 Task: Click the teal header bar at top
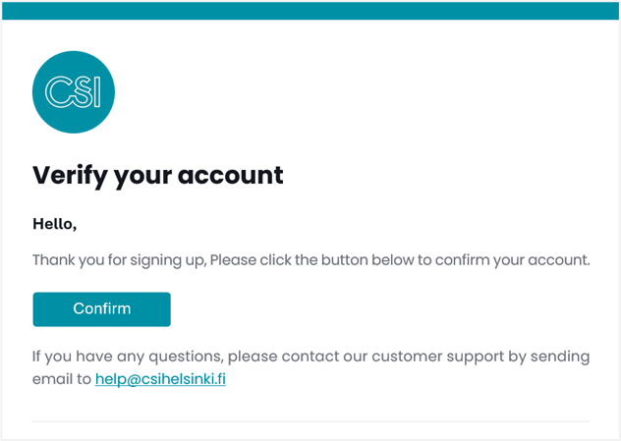310,11
